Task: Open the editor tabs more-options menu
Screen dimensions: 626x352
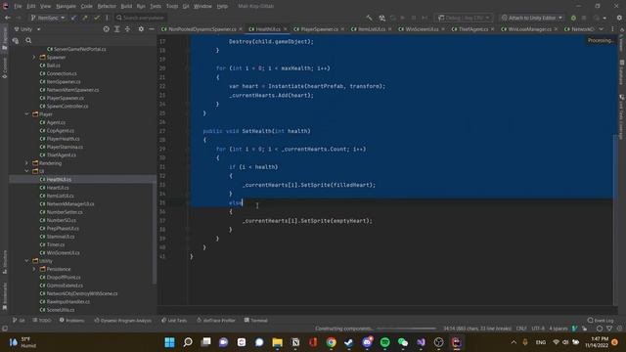Action: pos(613,29)
